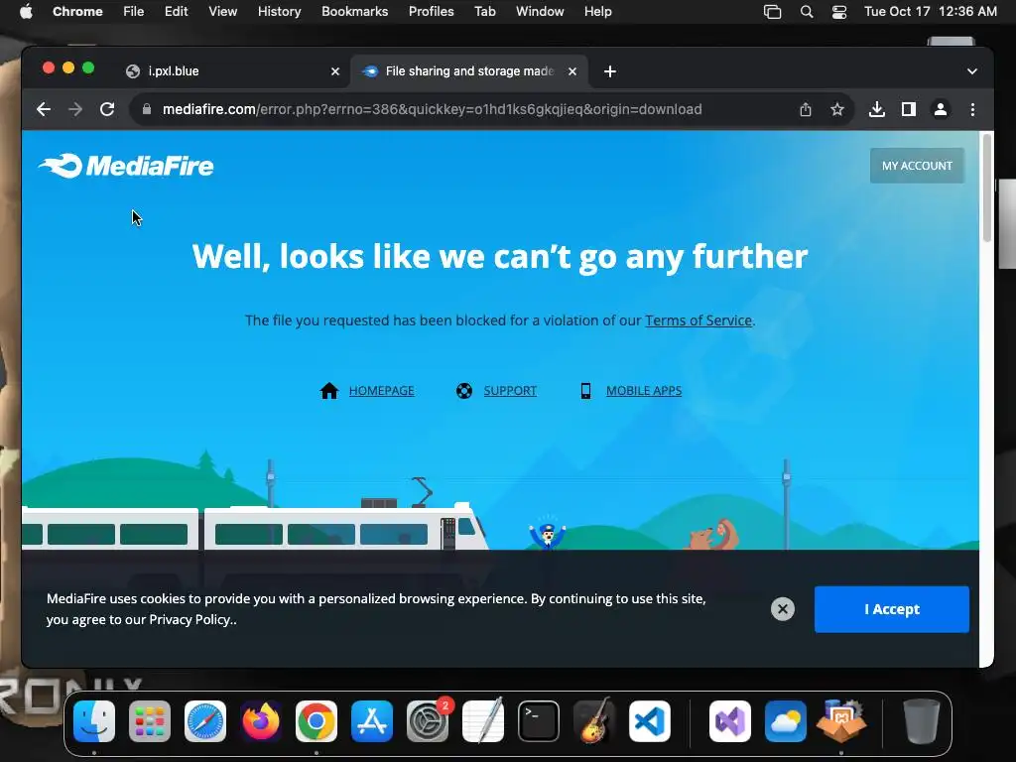This screenshot has height=762, width=1016.
Task: Go back with the browser back arrow
Action: [44, 109]
